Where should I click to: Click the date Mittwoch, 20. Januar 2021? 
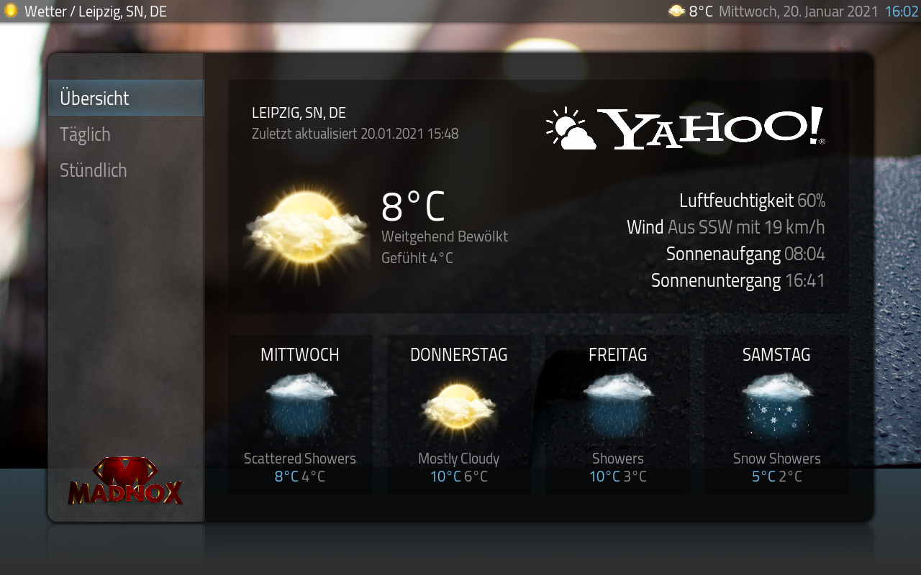click(798, 11)
